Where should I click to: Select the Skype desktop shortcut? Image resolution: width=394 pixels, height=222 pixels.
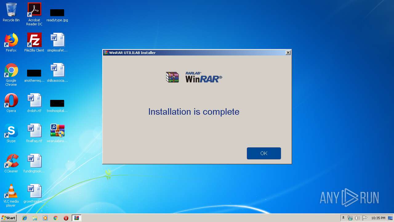[x=11, y=133]
